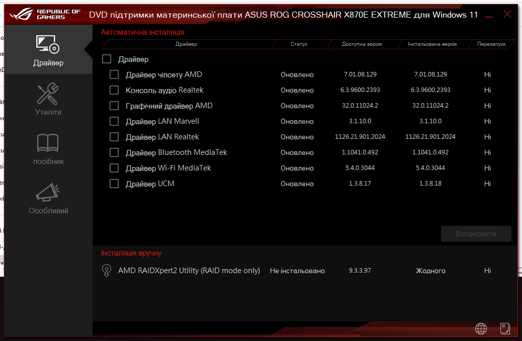Click the Доступна версія column header

[362, 44]
